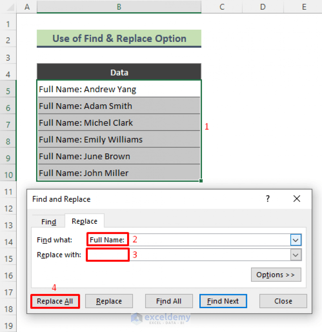Click the Find All button
The height and width of the screenshot is (332, 322).
[x=169, y=301]
